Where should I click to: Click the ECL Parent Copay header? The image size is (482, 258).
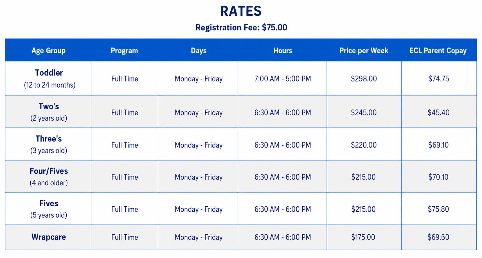point(438,51)
